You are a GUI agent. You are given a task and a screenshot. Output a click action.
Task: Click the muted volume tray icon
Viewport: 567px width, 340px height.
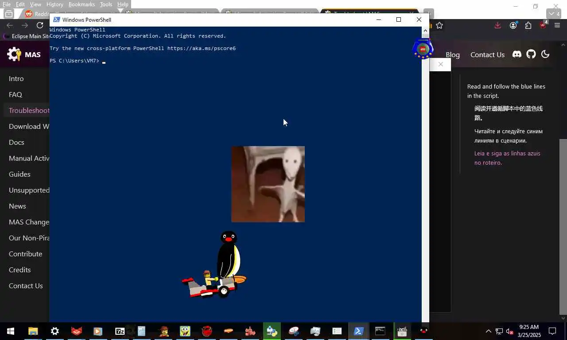[509, 331]
